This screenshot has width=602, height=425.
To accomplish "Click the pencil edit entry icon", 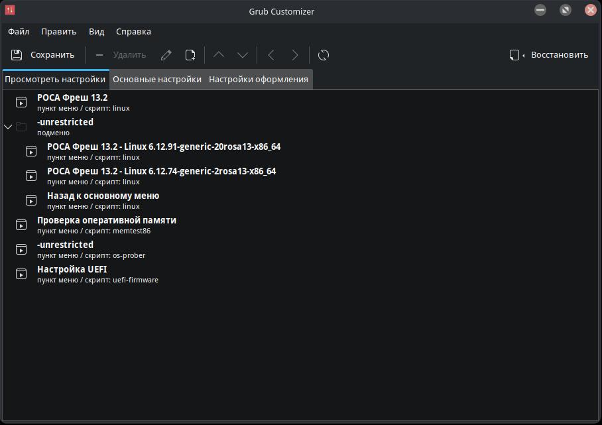I will 166,55.
